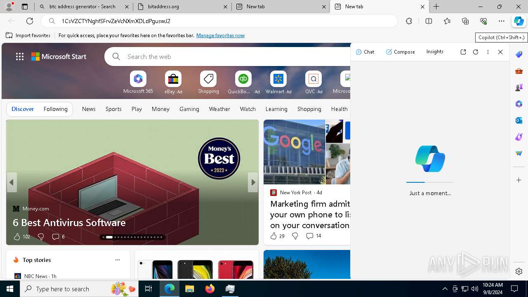Open Browser essentials heart icon

(x=483, y=21)
